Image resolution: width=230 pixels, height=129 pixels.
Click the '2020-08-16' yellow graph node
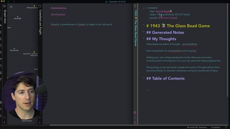pos(34,52)
